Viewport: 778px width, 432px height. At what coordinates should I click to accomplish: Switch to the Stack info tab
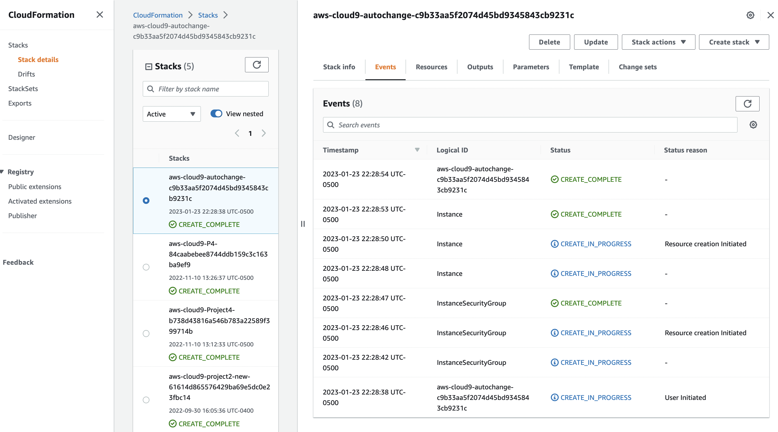[x=339, y=67]
